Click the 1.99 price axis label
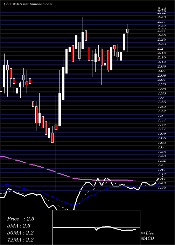The width and height of the screenshot is (175, 245). (162, 84)
